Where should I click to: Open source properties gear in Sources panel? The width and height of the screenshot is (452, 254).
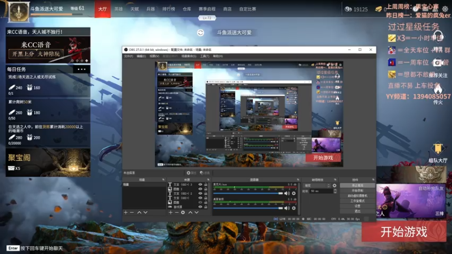coord(182,213)
